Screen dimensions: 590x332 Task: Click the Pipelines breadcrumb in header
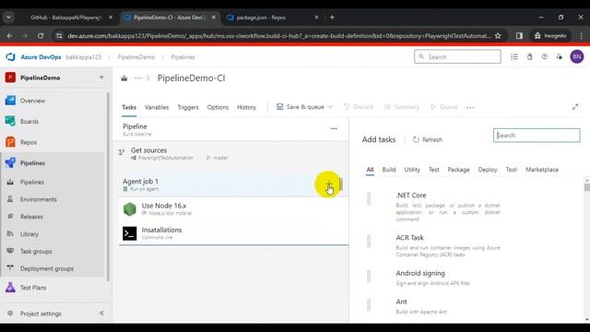[x=183, y=57]
